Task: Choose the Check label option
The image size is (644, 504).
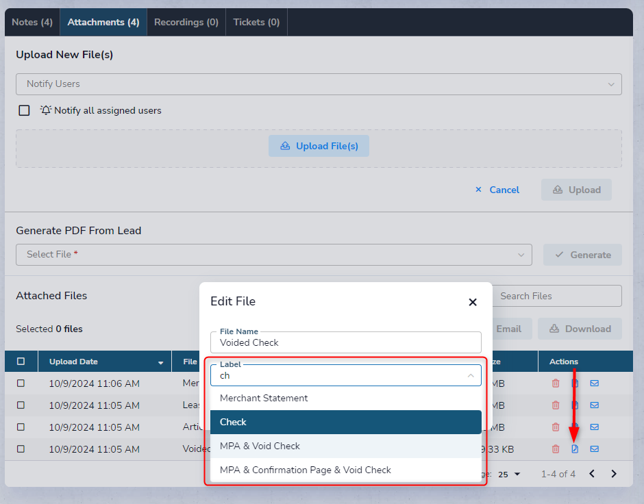Action: 345,422
